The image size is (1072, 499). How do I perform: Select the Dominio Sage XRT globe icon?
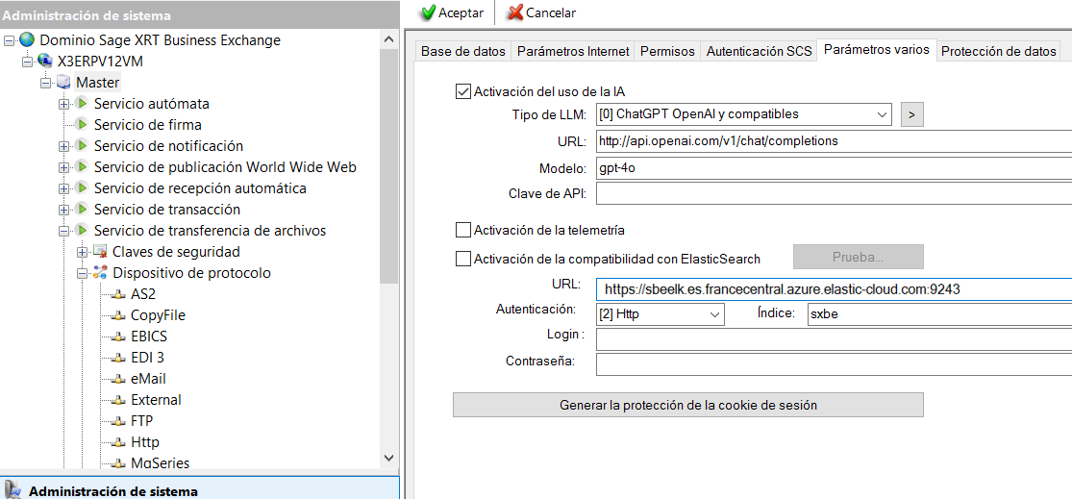(27, 40)
